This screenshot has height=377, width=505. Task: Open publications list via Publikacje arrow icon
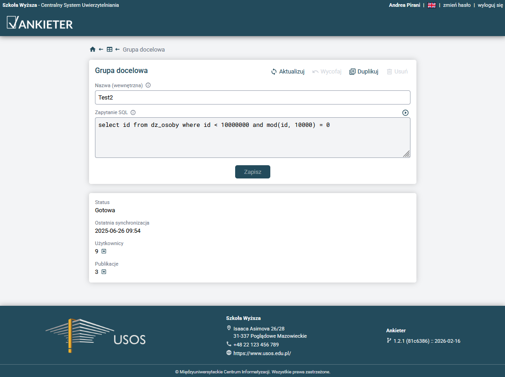[104, 272]
